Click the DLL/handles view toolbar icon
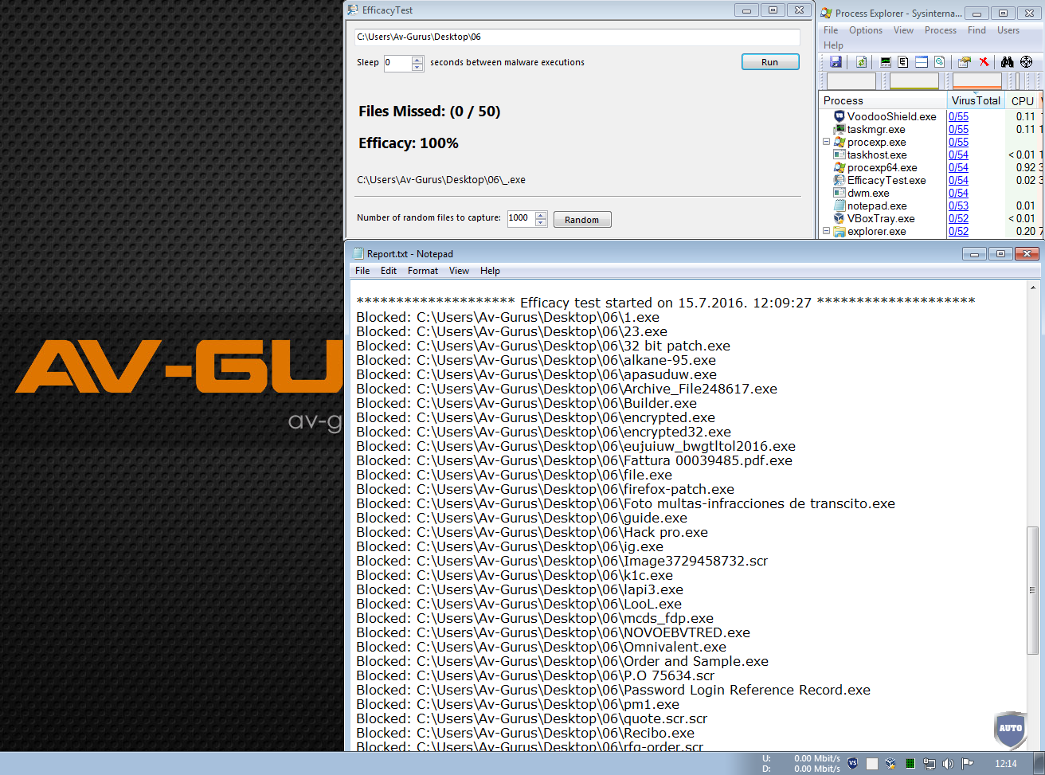 pos(940,62)
